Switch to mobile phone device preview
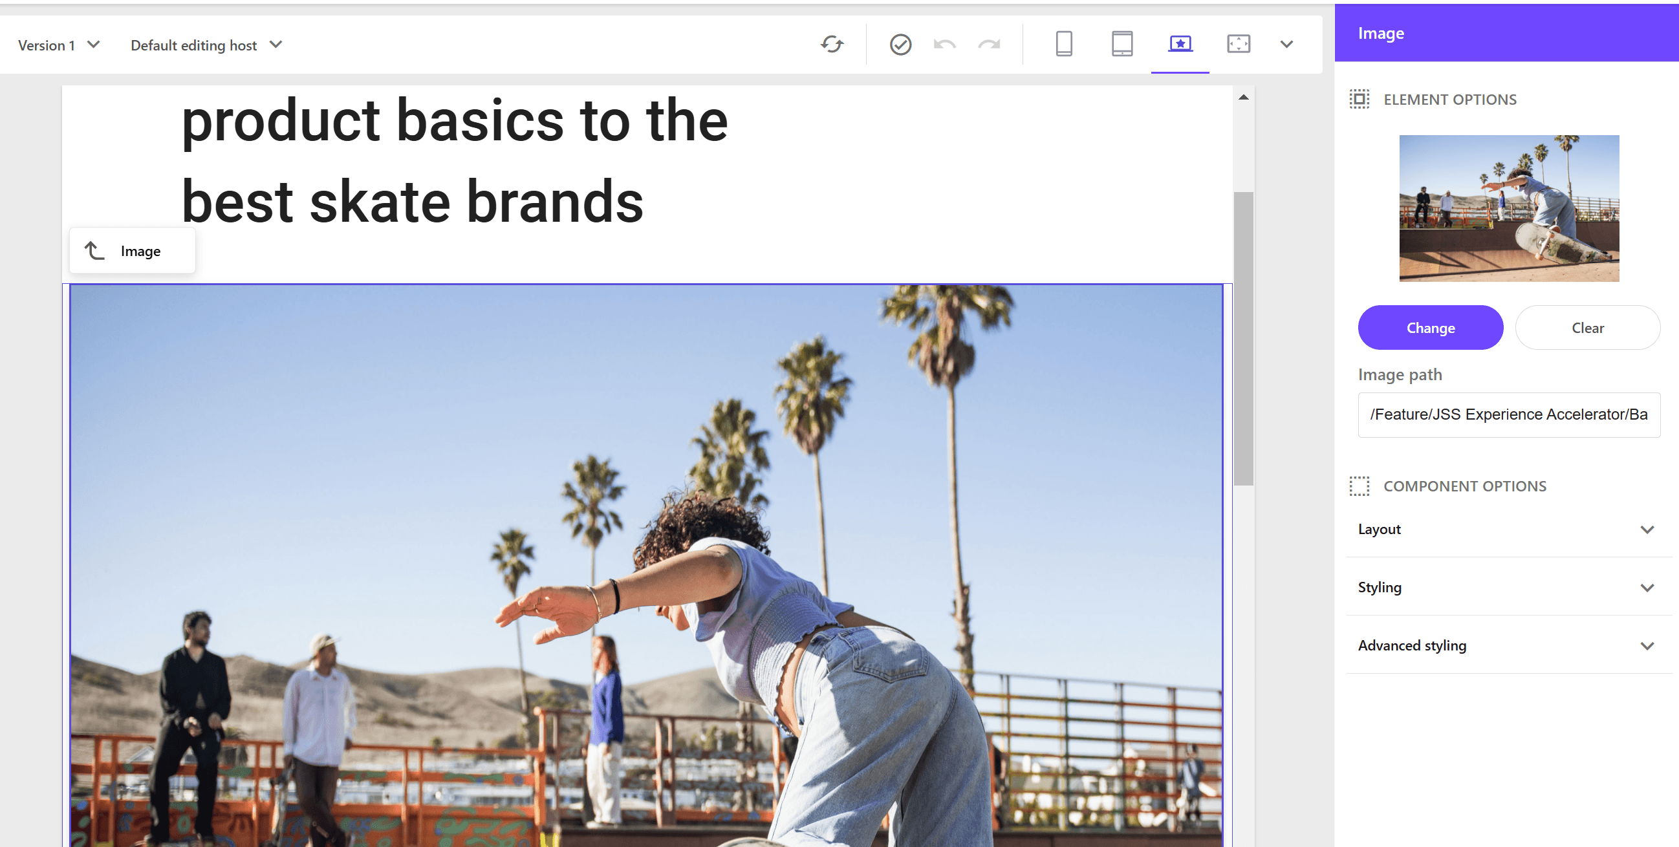Viewport: 1679px width, 847px height. pyautogui.click(x=1064, y=45)
